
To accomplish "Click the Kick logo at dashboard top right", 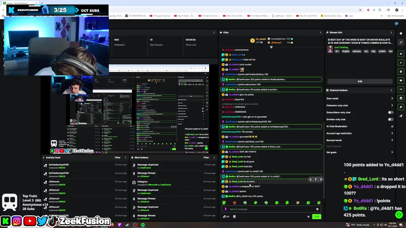I will coord(396,24).
